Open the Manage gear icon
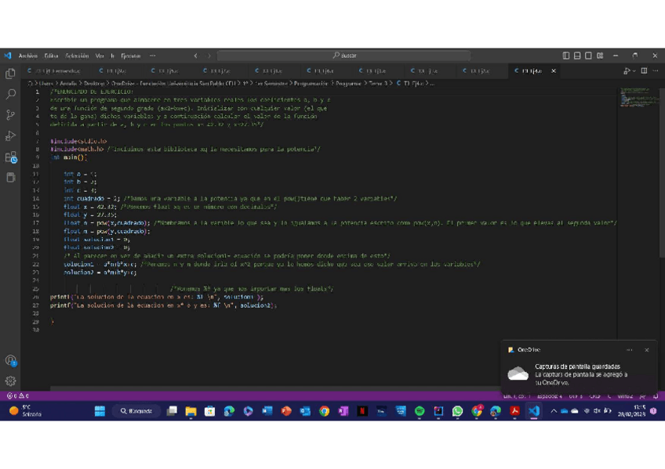Viewport: 665px width, 469px height. [11, 381]
